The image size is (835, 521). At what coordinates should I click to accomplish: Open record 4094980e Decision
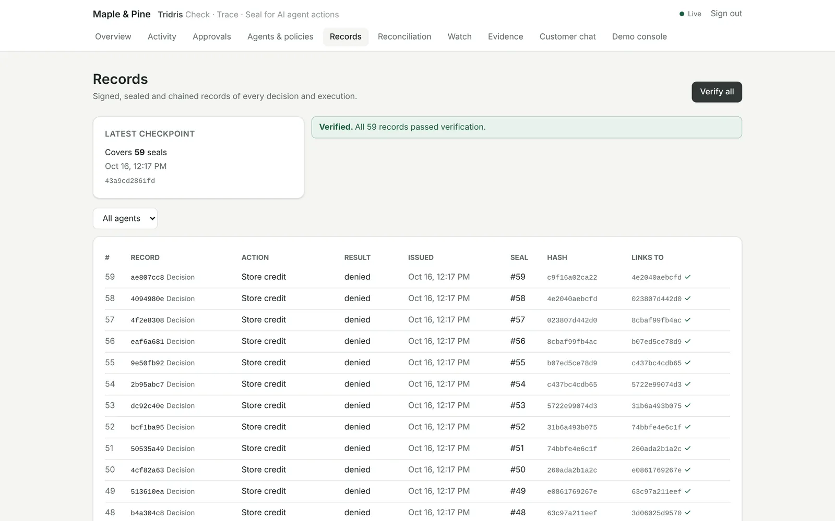pyautogui.click(x=163, y=299)
